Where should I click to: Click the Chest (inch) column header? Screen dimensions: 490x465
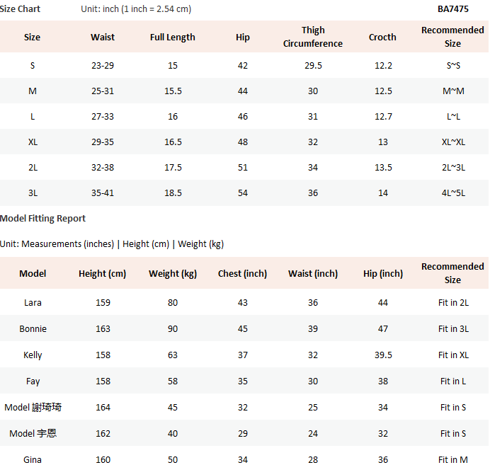[242, 273]
